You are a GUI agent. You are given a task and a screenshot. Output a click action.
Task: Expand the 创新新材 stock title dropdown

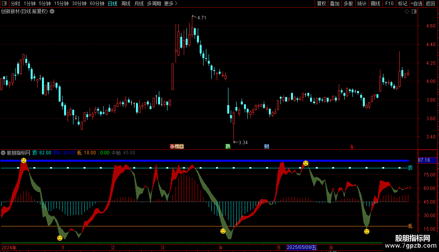[52, 12]
